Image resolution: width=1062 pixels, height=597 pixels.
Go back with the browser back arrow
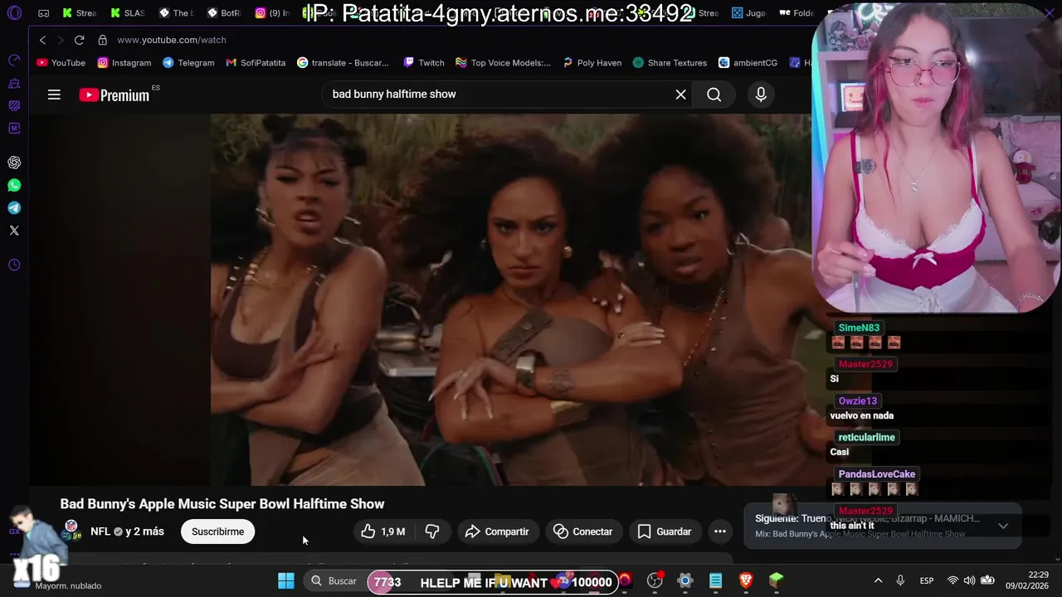(x=42, y=40)
